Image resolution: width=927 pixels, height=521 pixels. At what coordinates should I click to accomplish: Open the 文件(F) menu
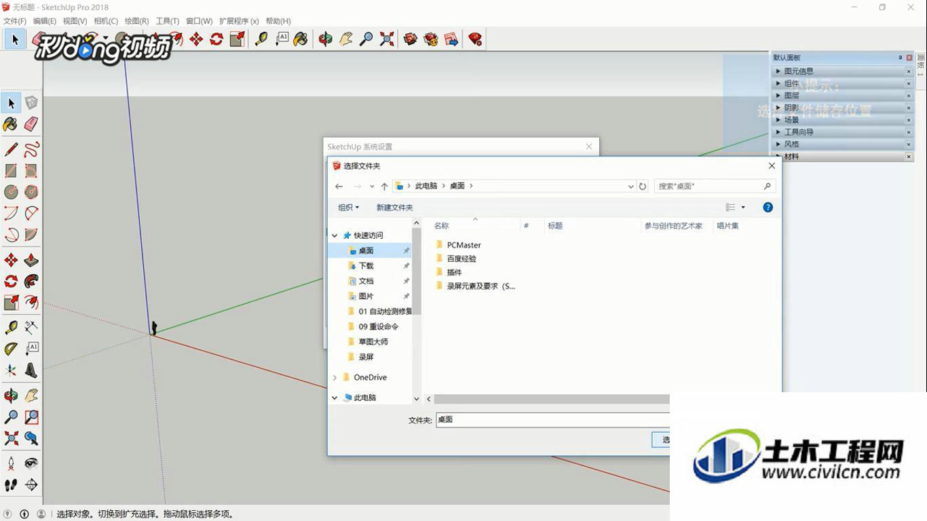(x=15, y=21)
